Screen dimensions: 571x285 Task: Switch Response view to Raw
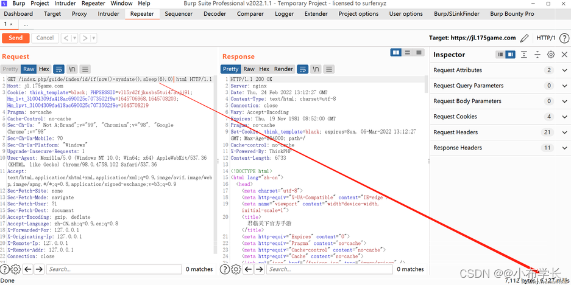[249, 69]
